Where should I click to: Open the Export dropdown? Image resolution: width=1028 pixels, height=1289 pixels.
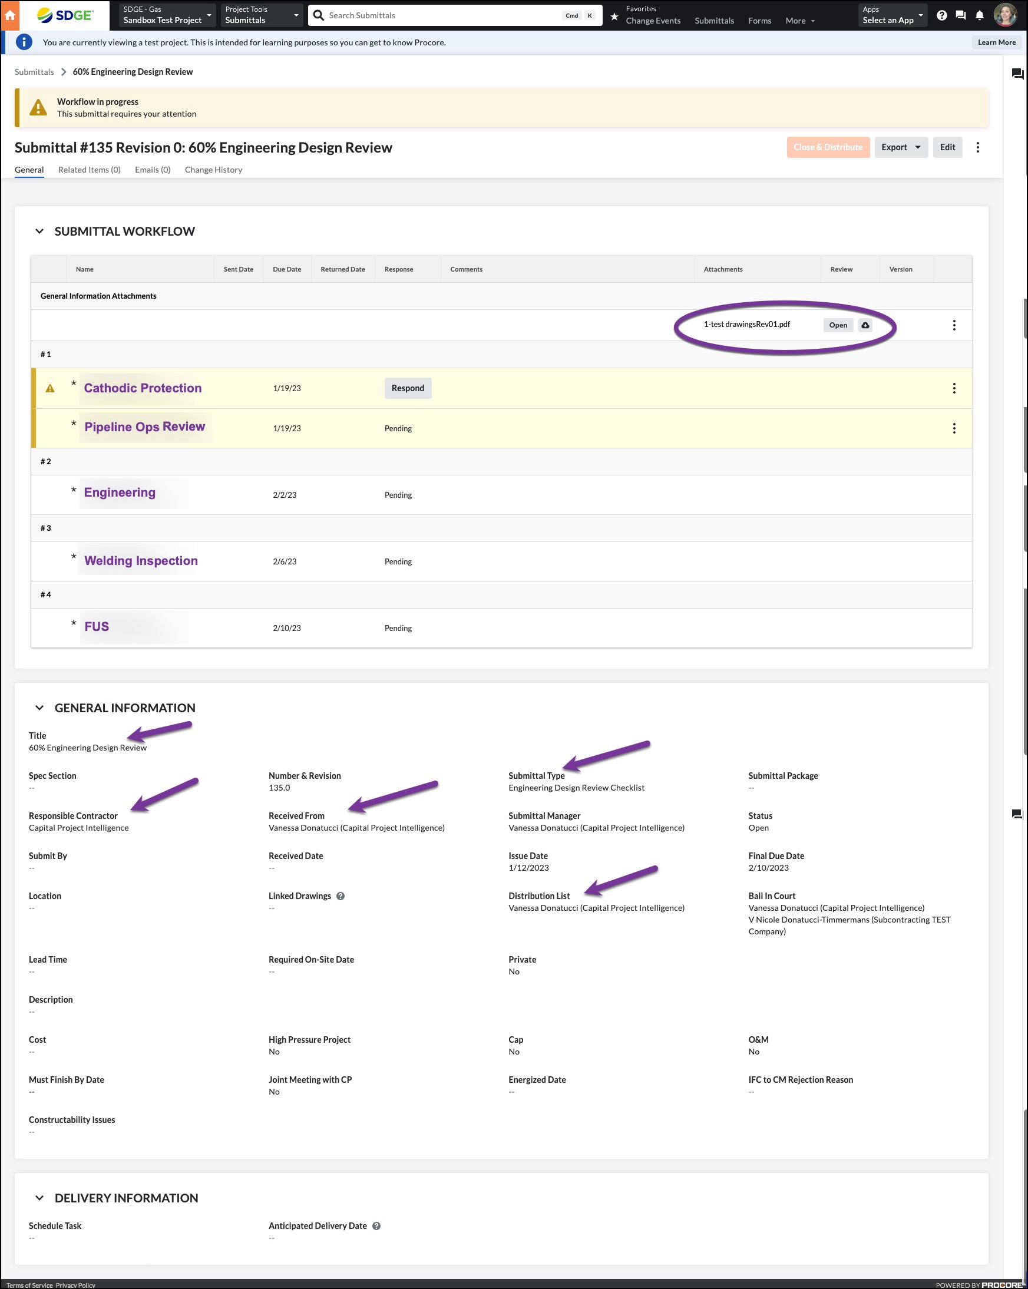pyautogui.click(x=901, y=147)
